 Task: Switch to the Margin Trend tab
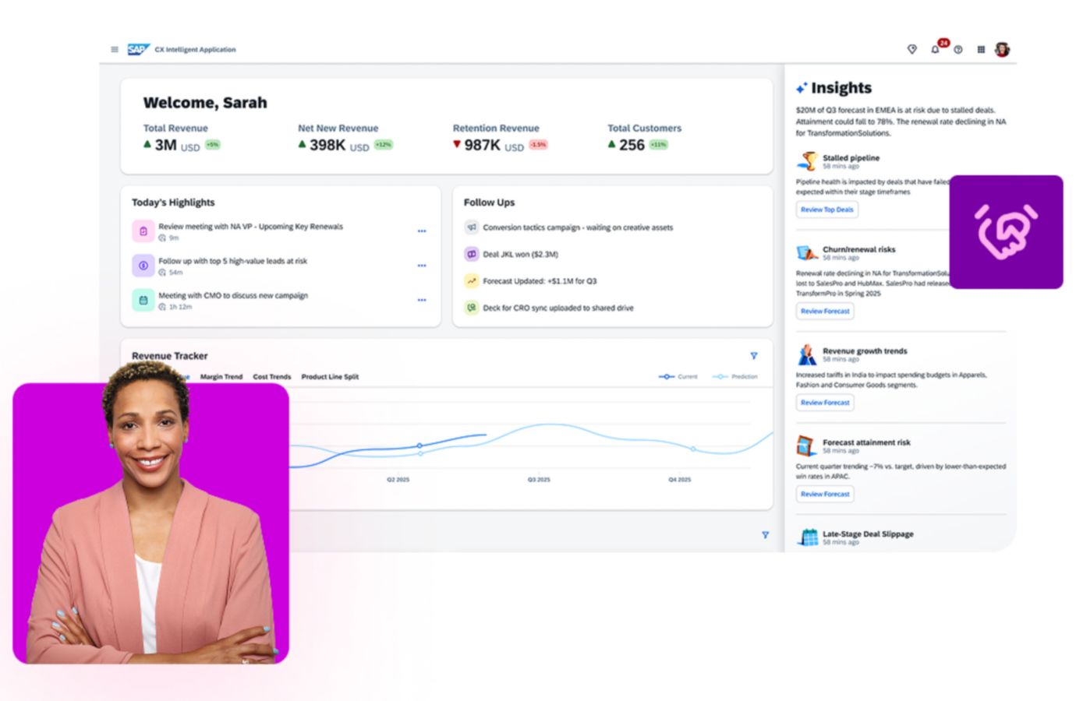[x=221, y=377]
